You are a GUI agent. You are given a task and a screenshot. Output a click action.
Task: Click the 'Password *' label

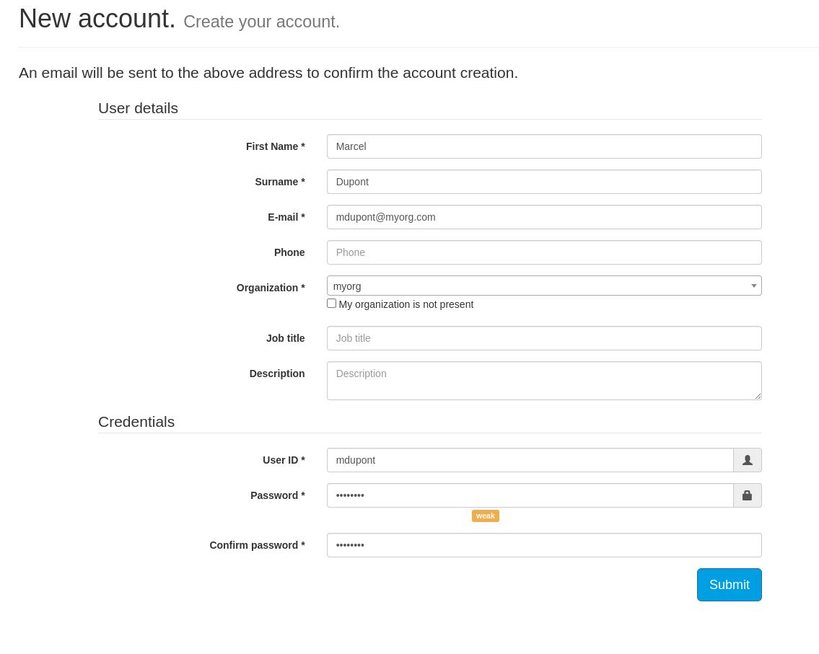[277, 495]
